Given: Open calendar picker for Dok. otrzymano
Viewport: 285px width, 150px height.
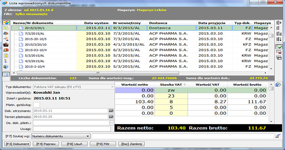Looking at the screenshot, I should pyautogui.click(x=111, y=111).
